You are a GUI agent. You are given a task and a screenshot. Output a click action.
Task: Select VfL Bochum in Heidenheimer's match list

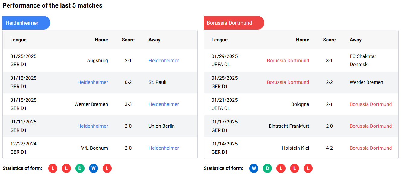tap(94, 148)
